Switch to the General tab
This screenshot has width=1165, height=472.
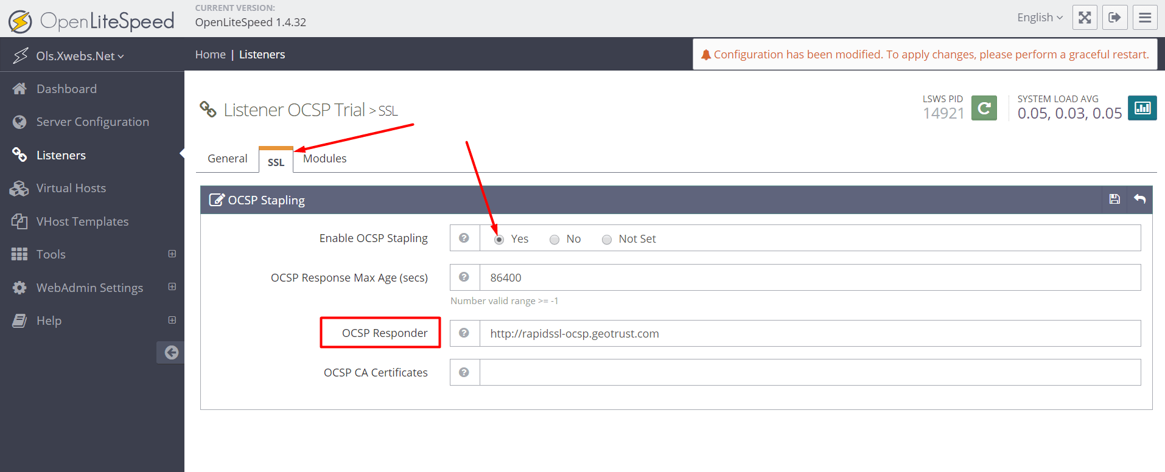(x=228, y=159)
